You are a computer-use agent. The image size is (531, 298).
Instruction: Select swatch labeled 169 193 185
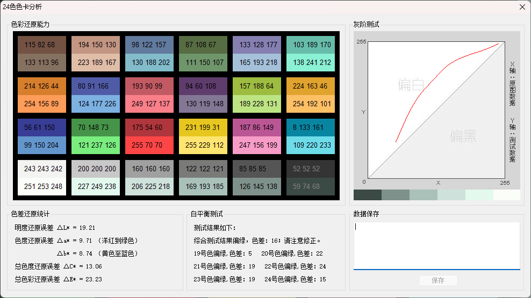tap(203, 186)
